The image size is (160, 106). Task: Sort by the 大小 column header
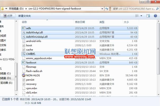click(126, 22)
